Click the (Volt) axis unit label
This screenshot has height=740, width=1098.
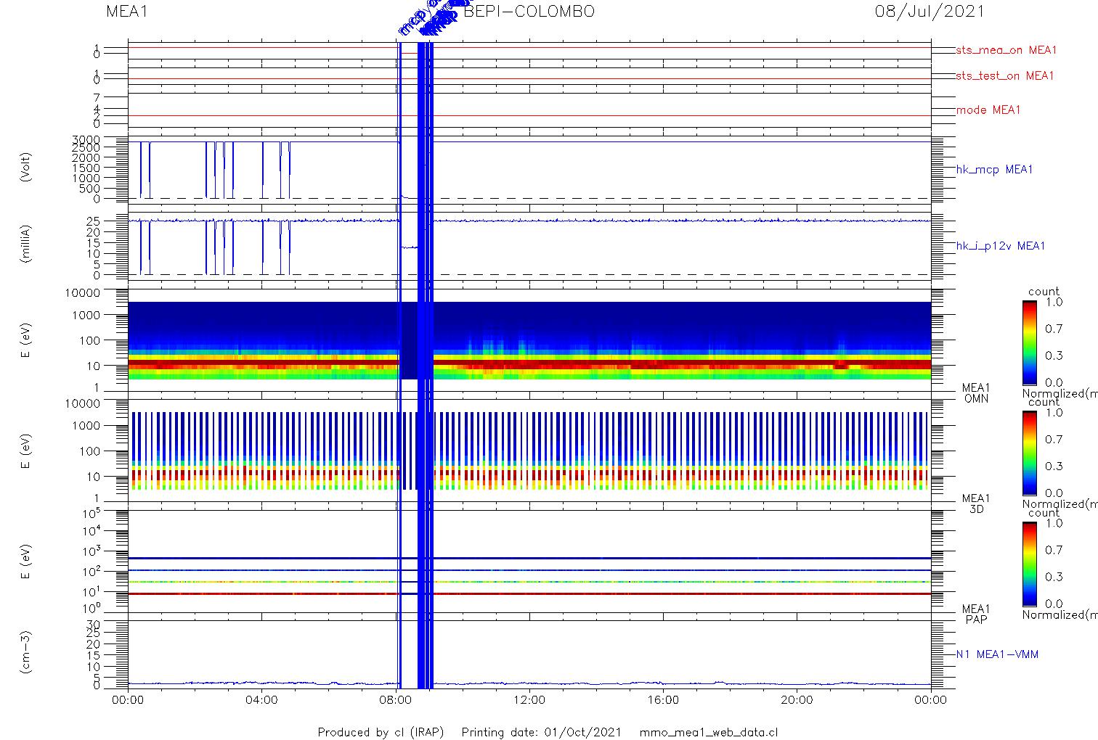(x=26, y=166)
